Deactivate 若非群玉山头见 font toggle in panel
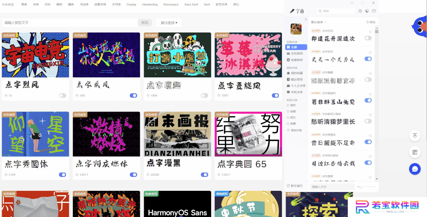Image resolution: width=427 pixels, height=217 pixels. pos(368,100)
